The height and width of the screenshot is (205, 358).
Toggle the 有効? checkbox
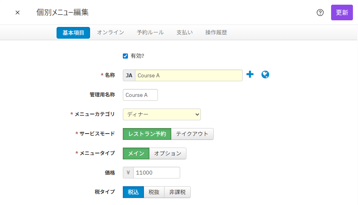pyautogui.click(x=125, y=56)
